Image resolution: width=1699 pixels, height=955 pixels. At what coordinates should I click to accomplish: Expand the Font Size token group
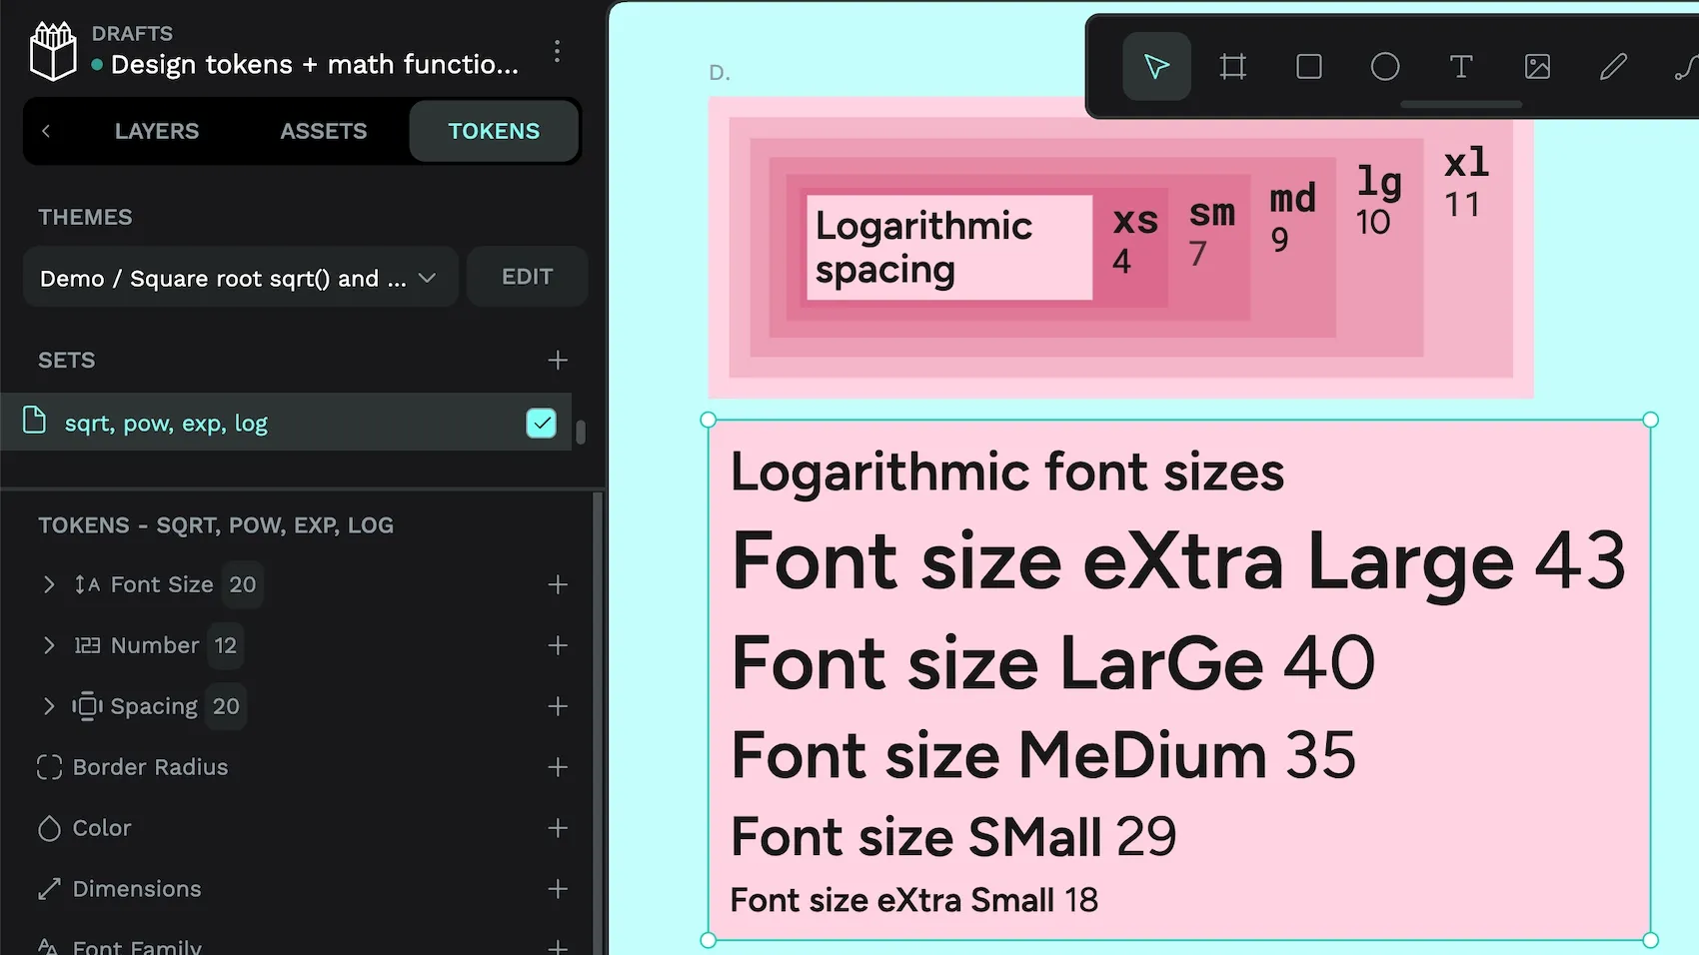click(x=49, y=584)
